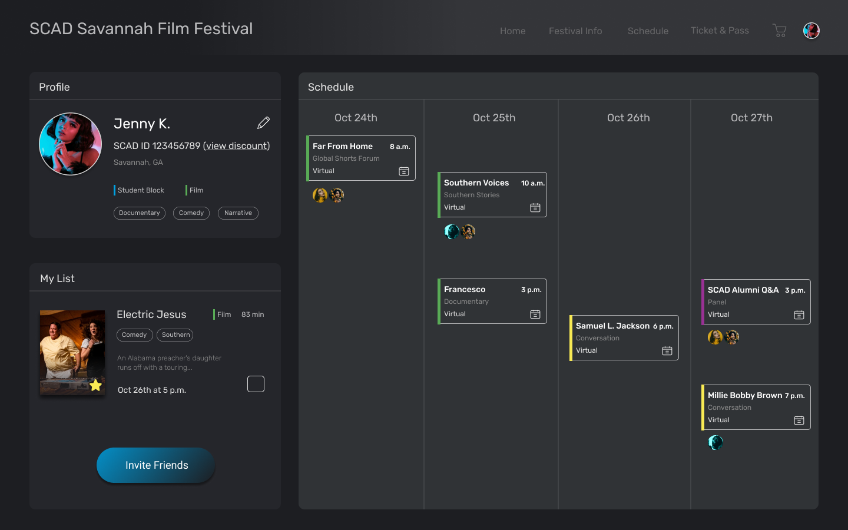Click the Electric Jesus poster thumbnail
The height and width of the screenshot is (530, 848).
pos(72,352)
